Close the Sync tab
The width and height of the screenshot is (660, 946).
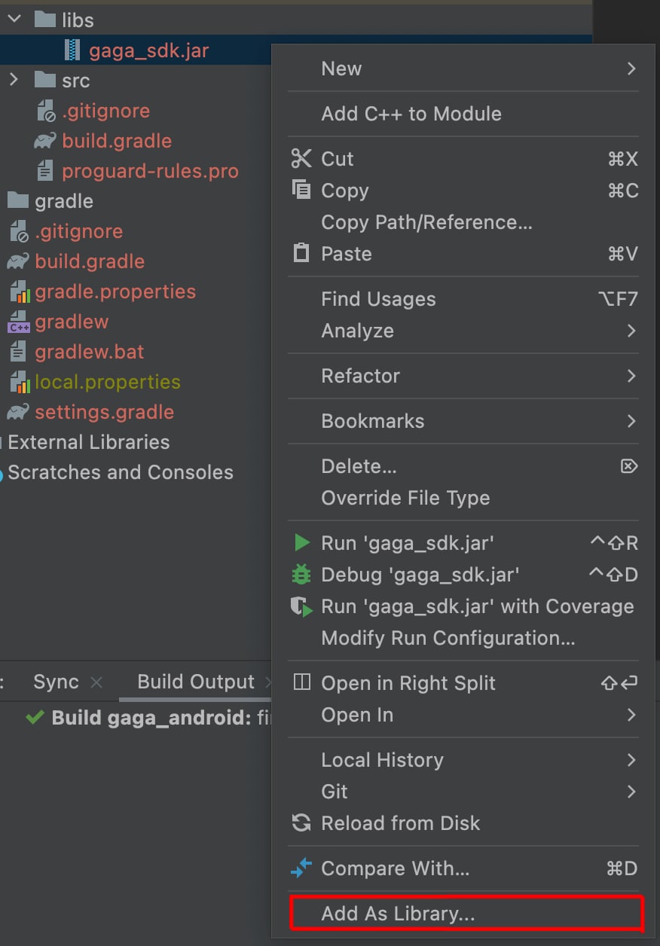point(96,682)
